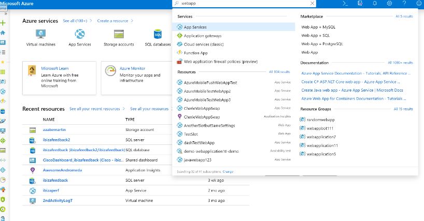Select Web App + MySQL marketplace item
Screen dimensions: 424x221
coord(318,27)
